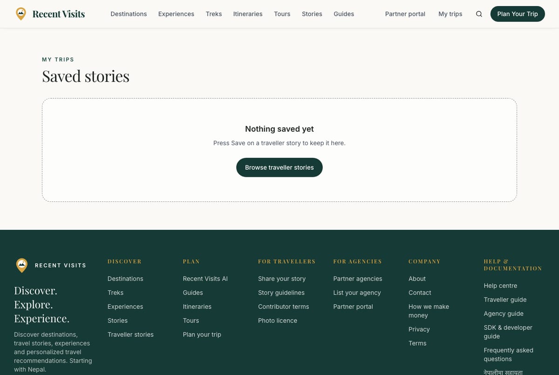Open the Experiences item in top navigation
The height and width of the screenshot is (375, 559).
click(x=176, y=14)
